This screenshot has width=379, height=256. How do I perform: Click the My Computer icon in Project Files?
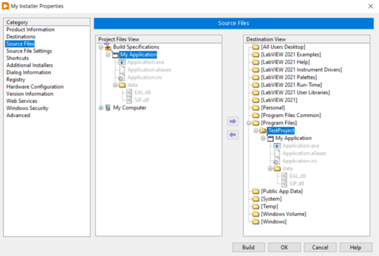pyautogui.click(x=108, y=108)
